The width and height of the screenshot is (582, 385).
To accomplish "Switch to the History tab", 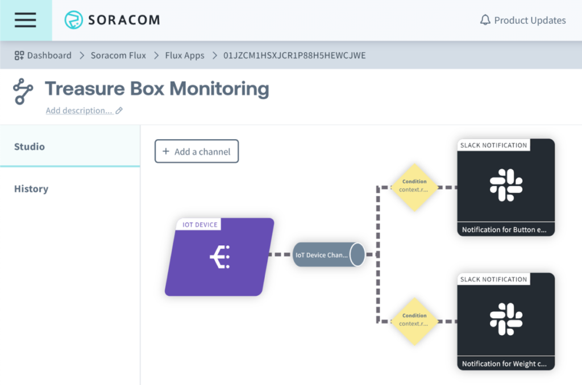I will point(31,189).
